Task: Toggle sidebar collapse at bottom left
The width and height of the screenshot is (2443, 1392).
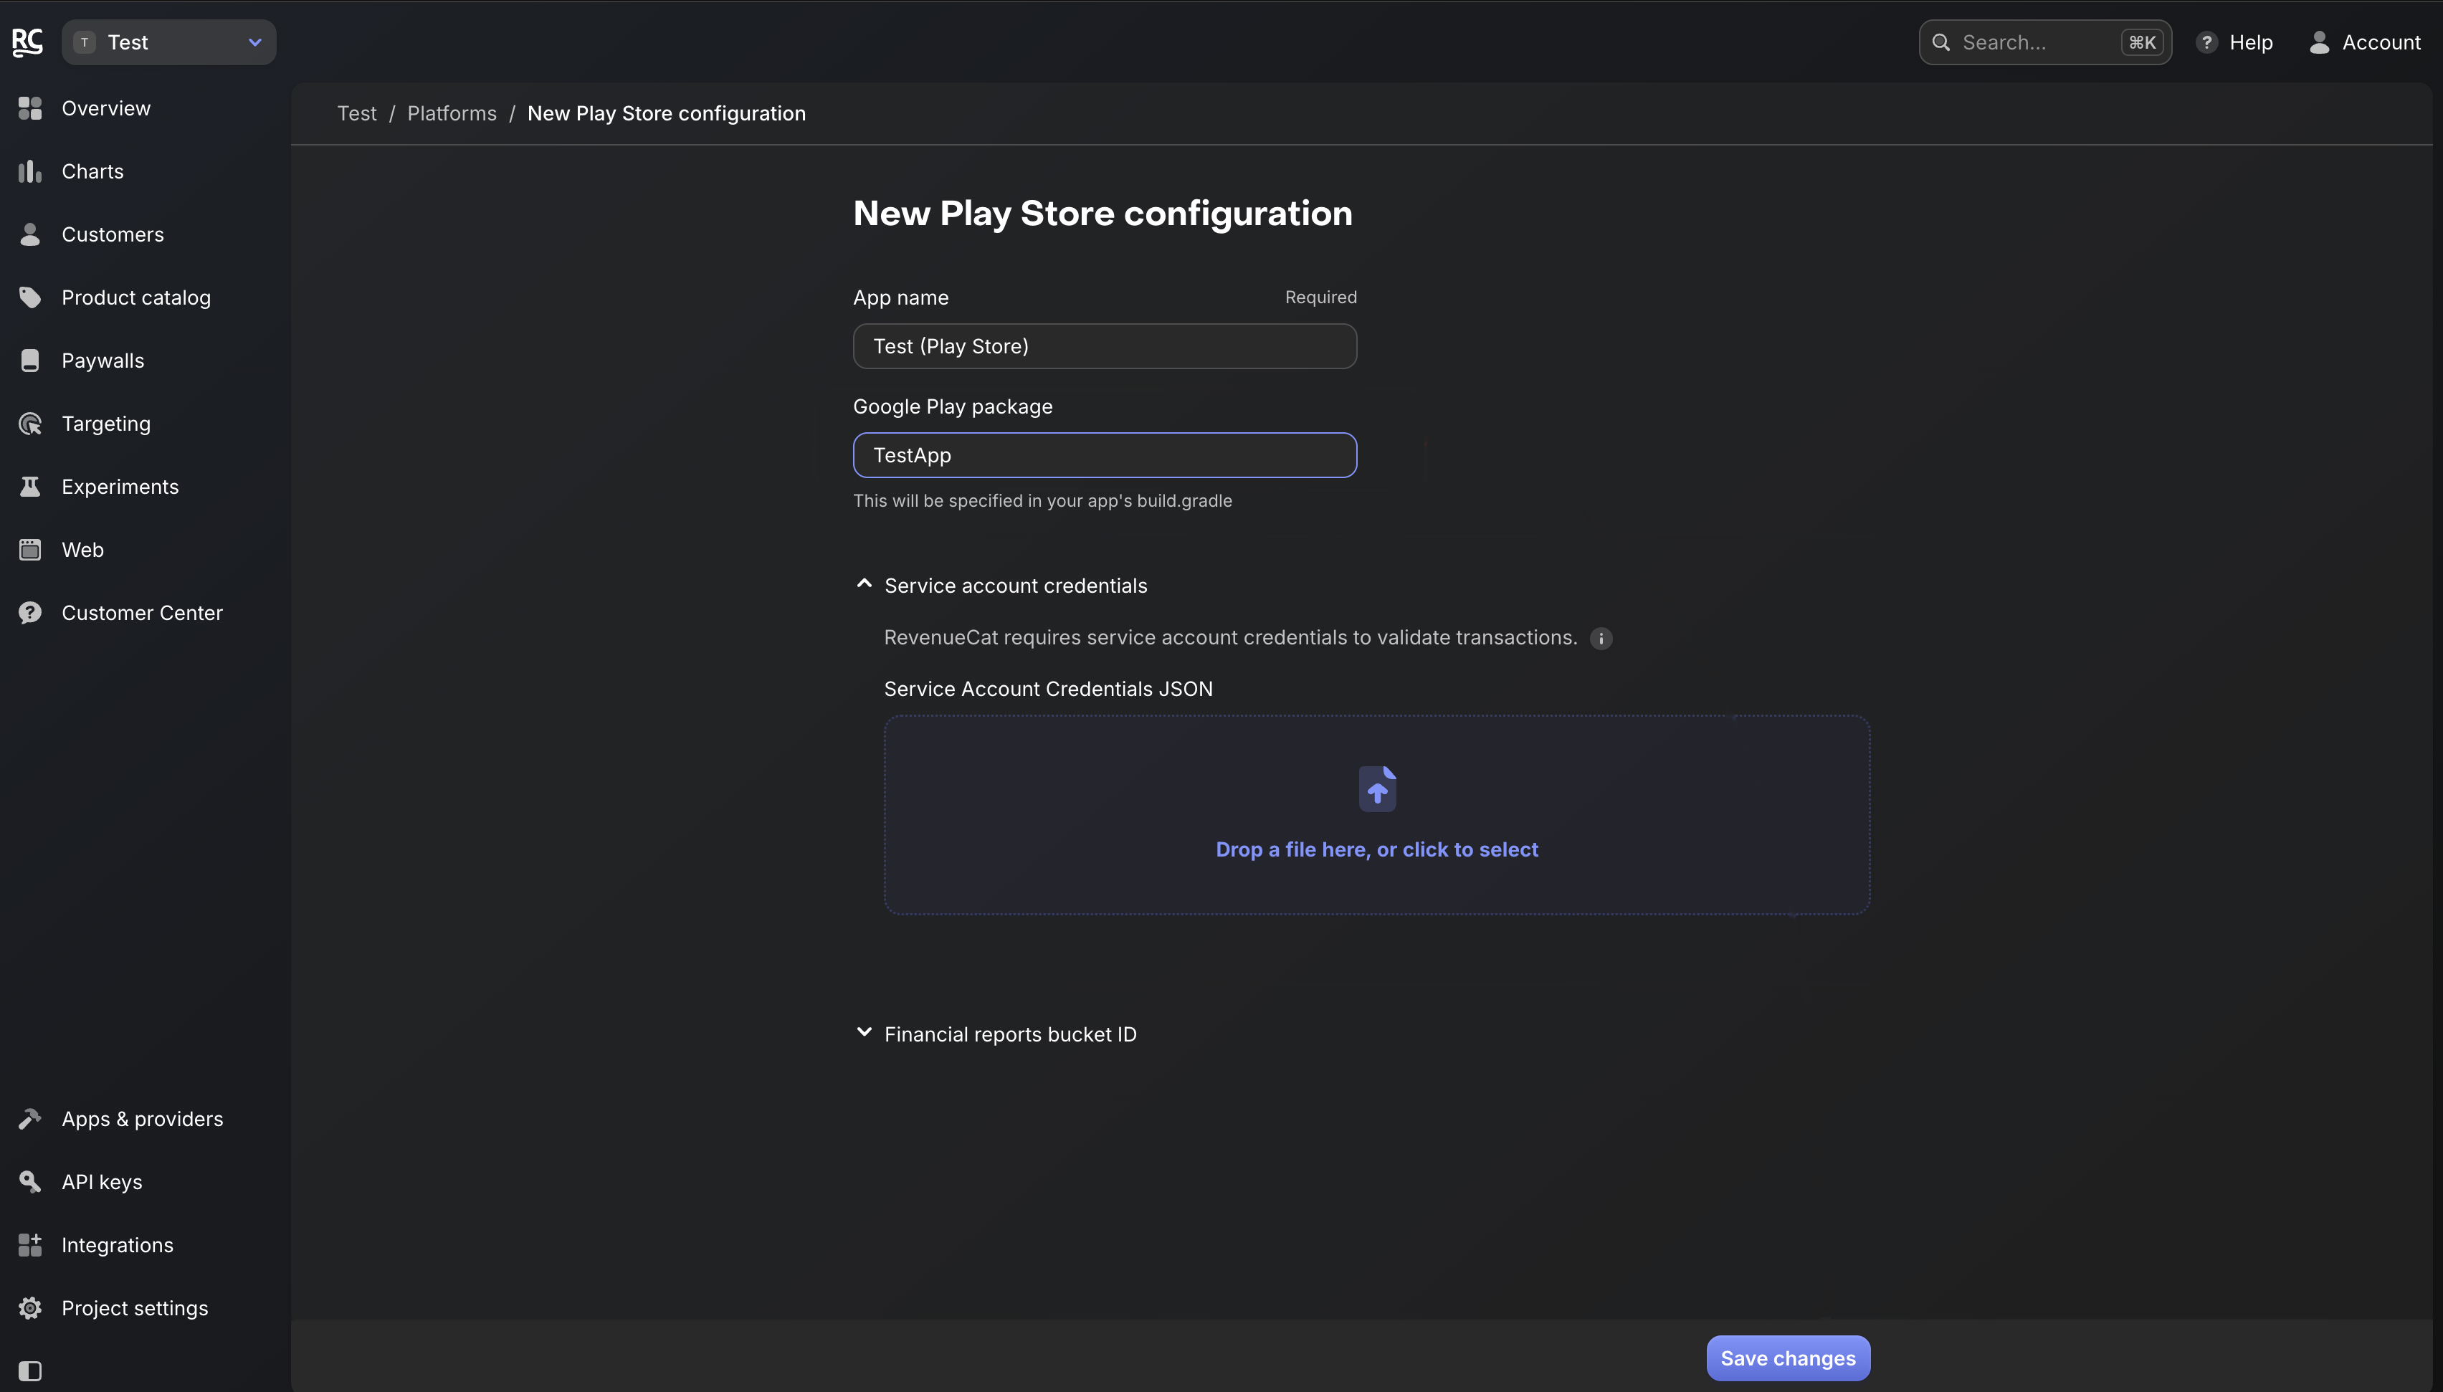Action: coord(29,1371)
